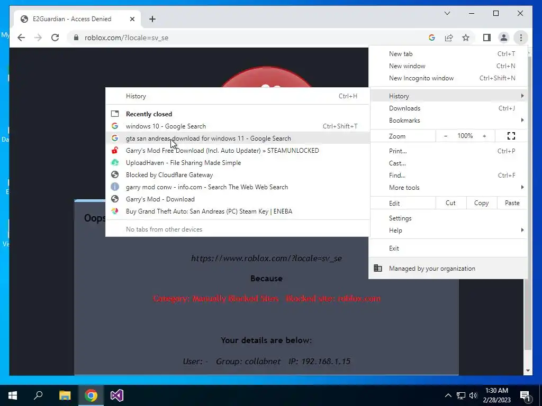
Task: Reopen Garry's Mod STEAMUNLOCKED page
Action: point(238,151)
